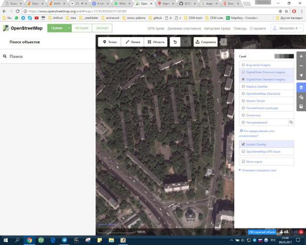Viewport: 306px width, 245px height.
Task: Click the Сохранить save button
Action: 205,42
